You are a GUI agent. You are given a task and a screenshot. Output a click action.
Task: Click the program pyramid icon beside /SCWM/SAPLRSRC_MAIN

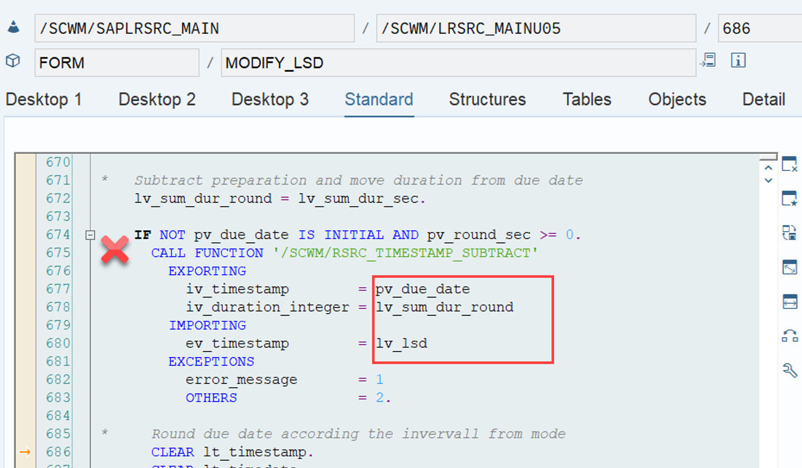[13, 28]
